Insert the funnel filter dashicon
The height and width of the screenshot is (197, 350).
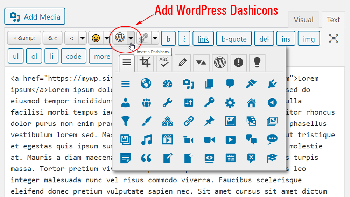coord(125,121)
